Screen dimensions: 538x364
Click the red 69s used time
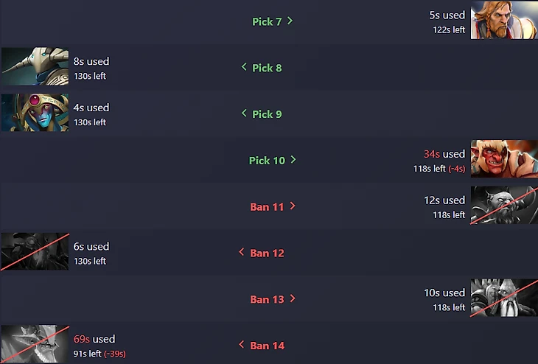tap(82, 339)
